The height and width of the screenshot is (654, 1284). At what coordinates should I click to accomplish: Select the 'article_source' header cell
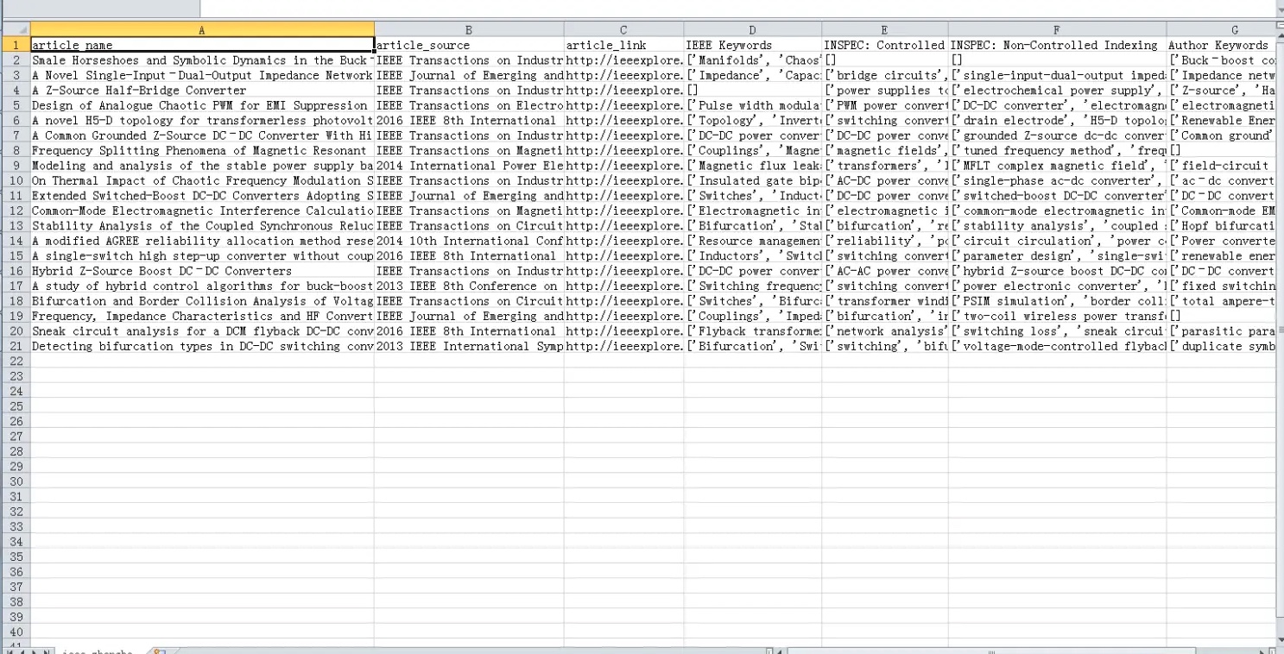tap(469, 45)
